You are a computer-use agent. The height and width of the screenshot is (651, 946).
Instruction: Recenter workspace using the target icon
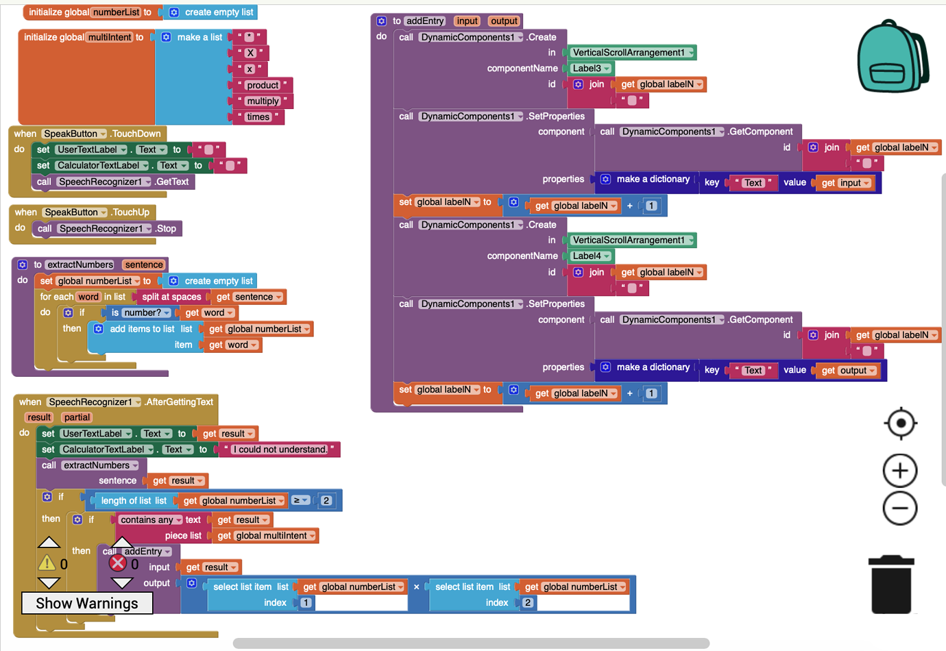coord(900,423)
